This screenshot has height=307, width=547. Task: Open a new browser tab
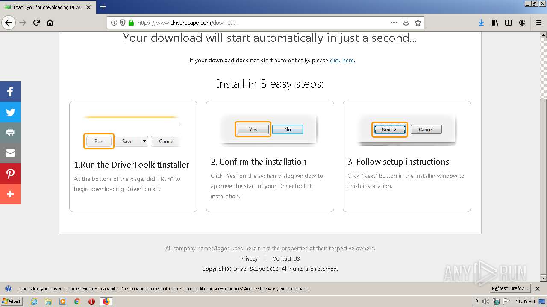[103, 7]
